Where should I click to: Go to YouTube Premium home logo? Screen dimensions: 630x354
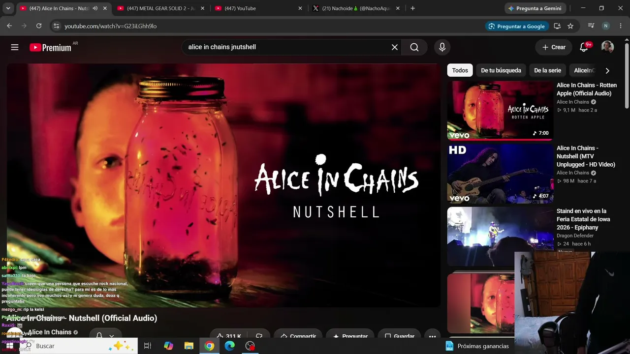coord(50,47)
